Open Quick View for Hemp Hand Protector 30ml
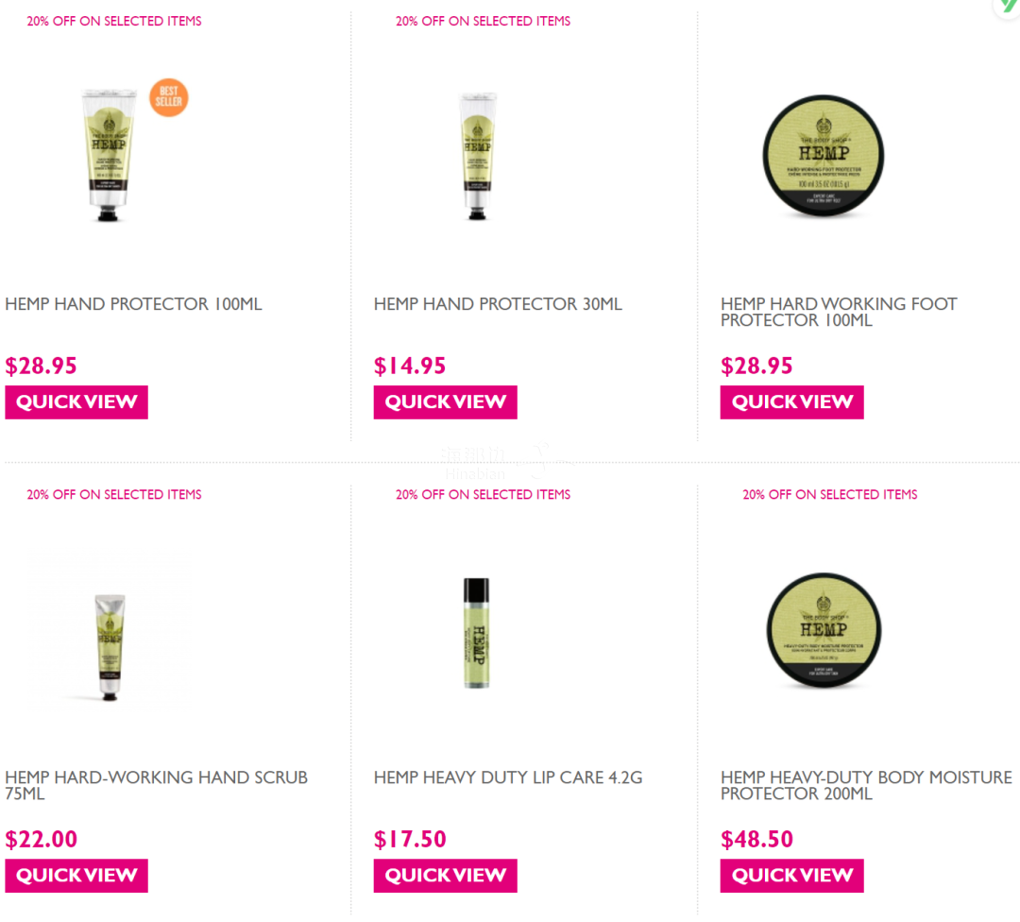This screenshot has height=922, width=1020. [445, 402]
